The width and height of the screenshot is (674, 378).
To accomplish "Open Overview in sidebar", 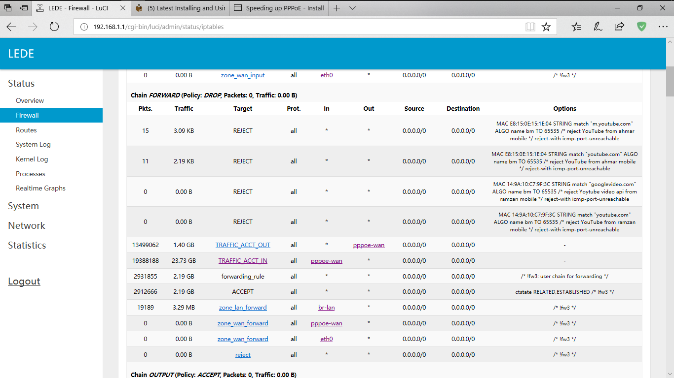I will (x=30, y=100).
